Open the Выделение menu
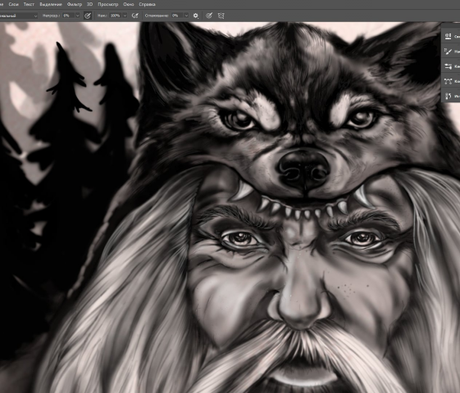Screen dimensions: 460x393 [51, 4]
